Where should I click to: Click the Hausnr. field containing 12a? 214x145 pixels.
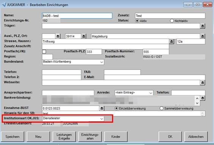click(191, 42)
